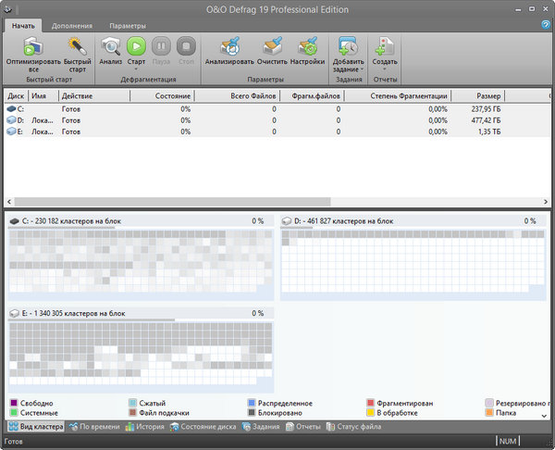The height and width of the screenshot is (450, 555).
Task: Sort by the Размер column header
Action: (x=489, y=95)
